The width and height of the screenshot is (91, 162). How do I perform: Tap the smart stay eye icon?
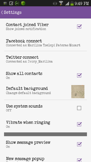pyautogui.click(x=55, y=4)
